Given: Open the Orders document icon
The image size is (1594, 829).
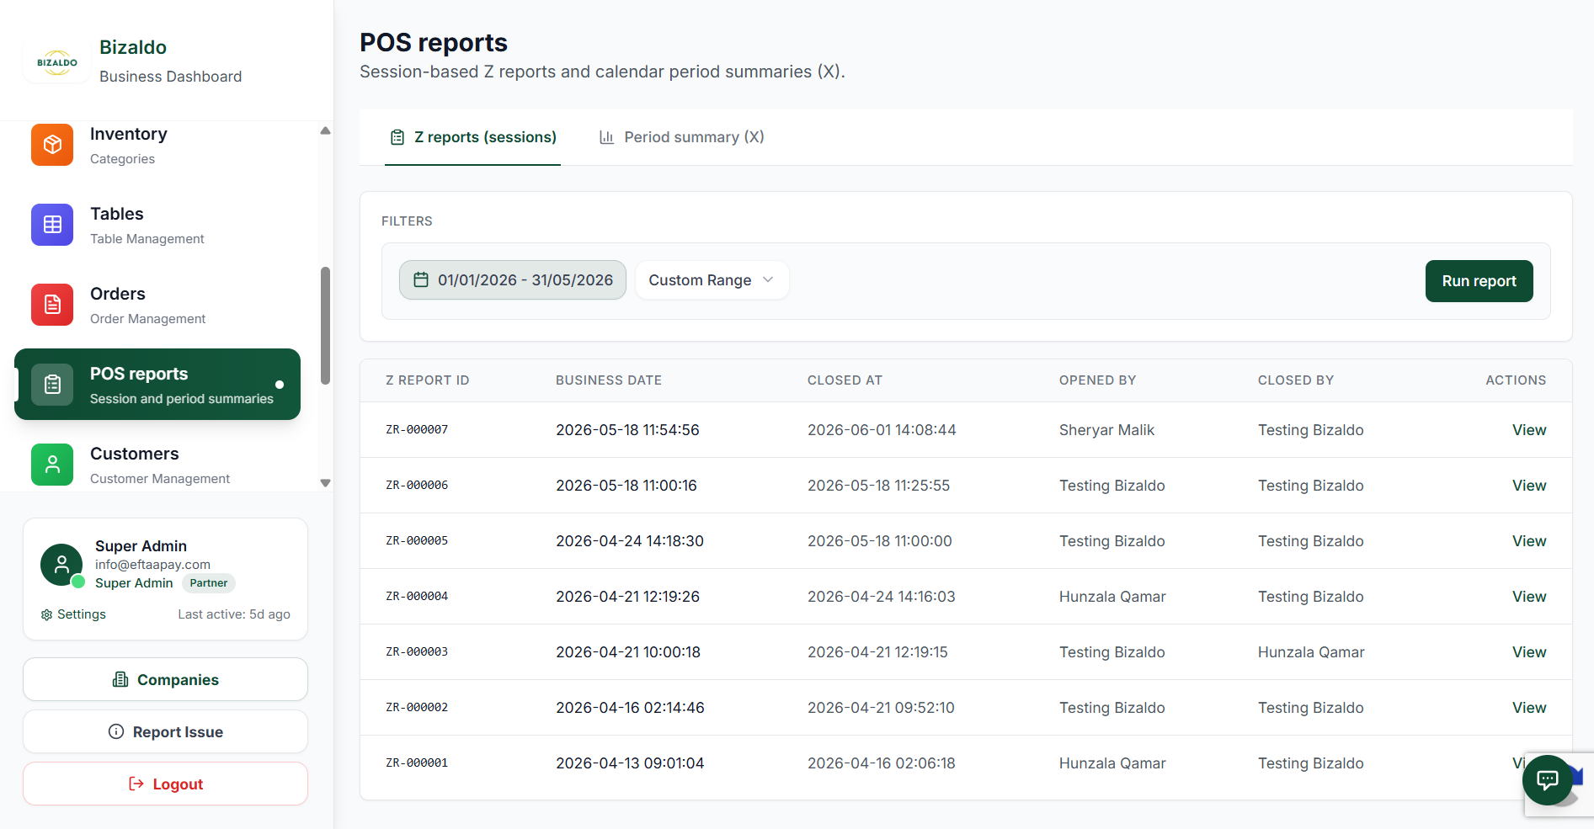Looking at the screenshot, I should click(52, 305).
